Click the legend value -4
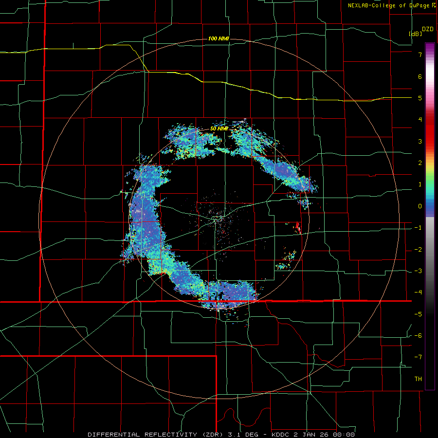 (x=418, y=292)
